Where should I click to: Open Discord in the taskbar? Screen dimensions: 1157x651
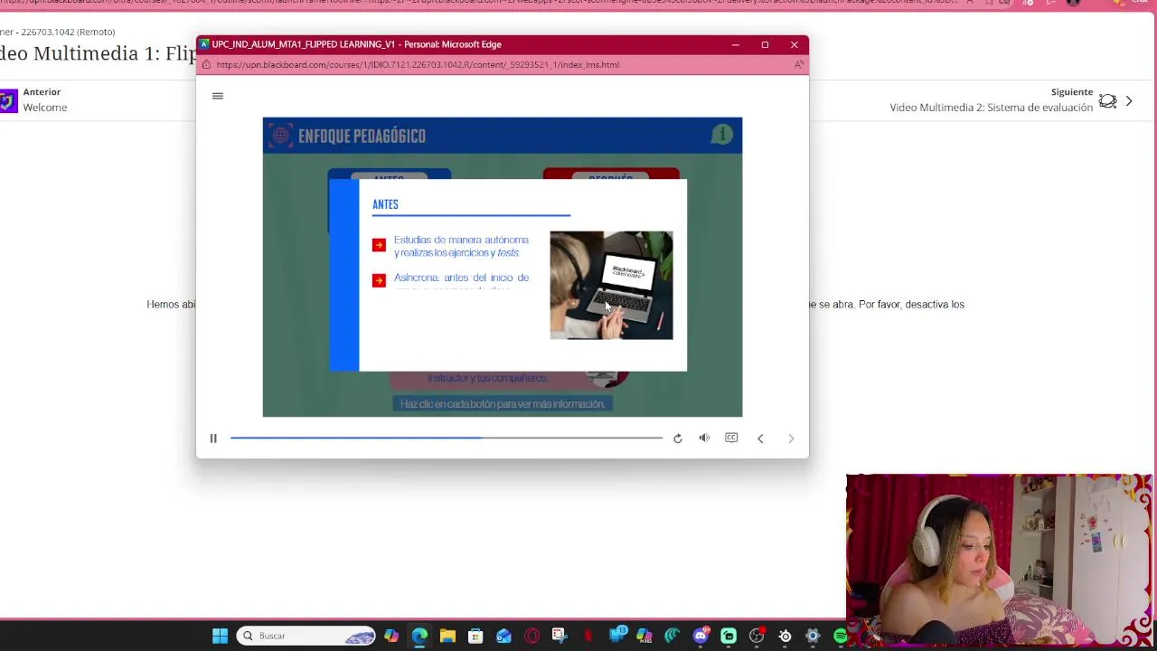point(701,636)
